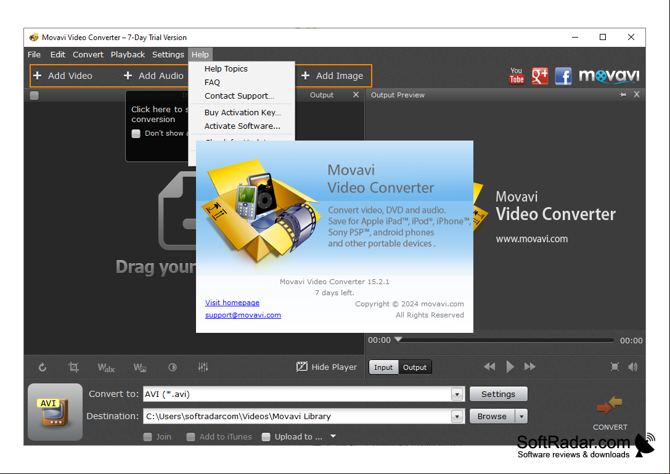
Task: Rewind the preview playback
Action: click(489, 367)
